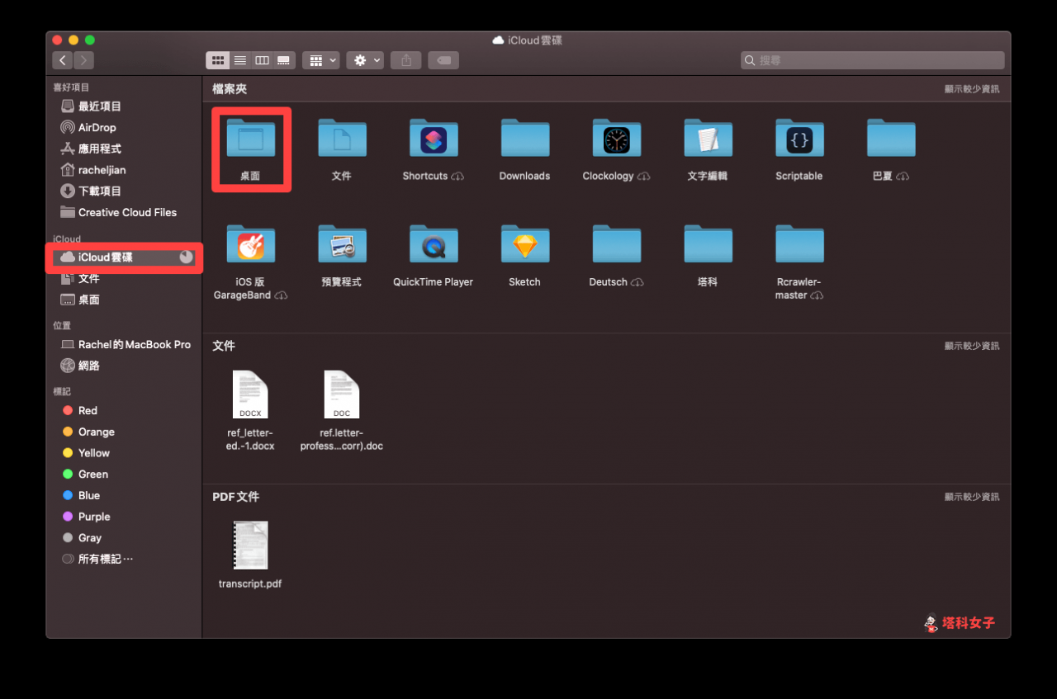The width and height of the screenshot is (1057, 699).
Task: Select the transcript.pdf file
Action: point(250,545)
